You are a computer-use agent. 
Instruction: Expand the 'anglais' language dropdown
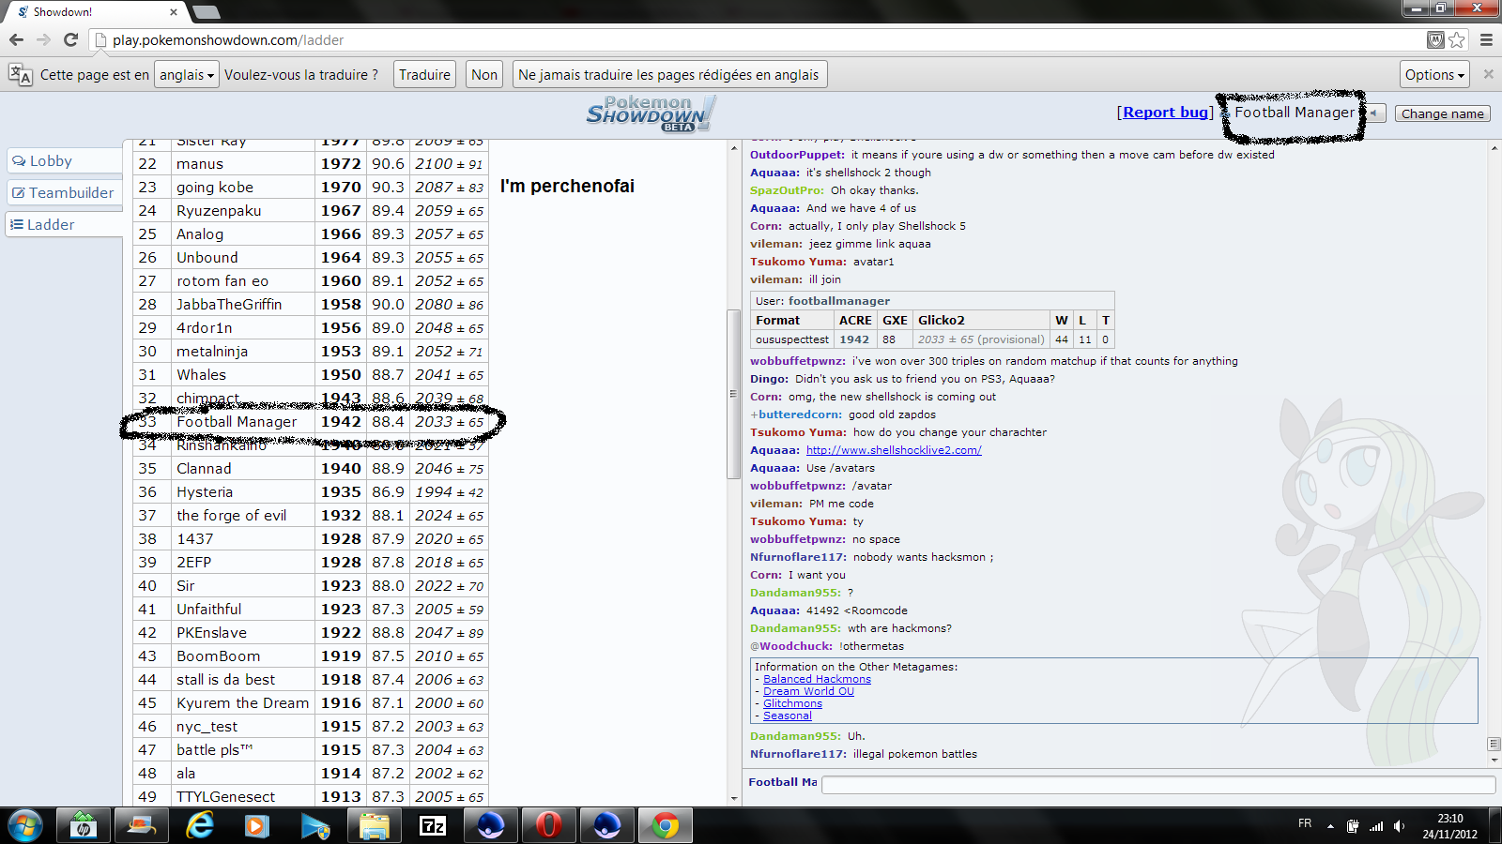tap(187, 75)
